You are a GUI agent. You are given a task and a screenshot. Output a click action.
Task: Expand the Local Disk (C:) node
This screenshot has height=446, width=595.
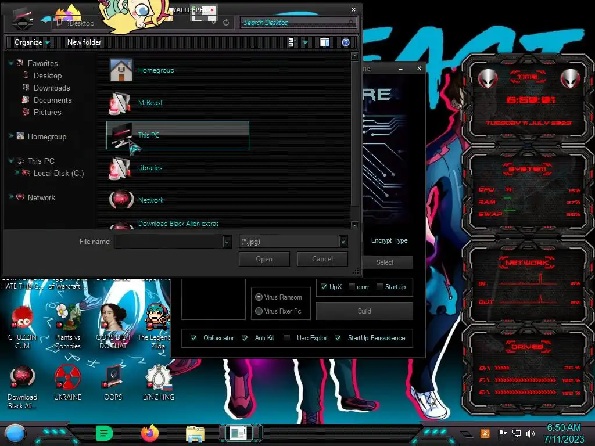click(x=17, y=172)
